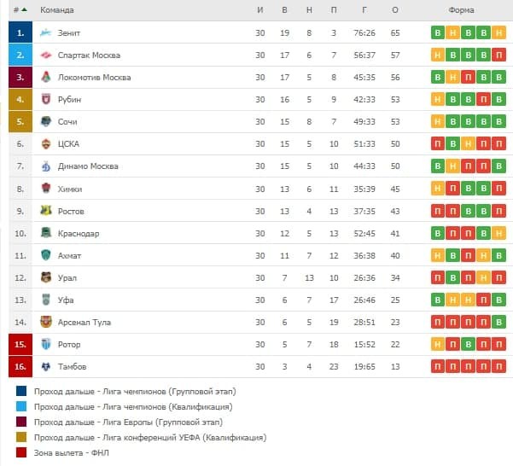Click the CSKA club emblem
Viewport: 513px width, 466px height.
(x=46, y=144)
